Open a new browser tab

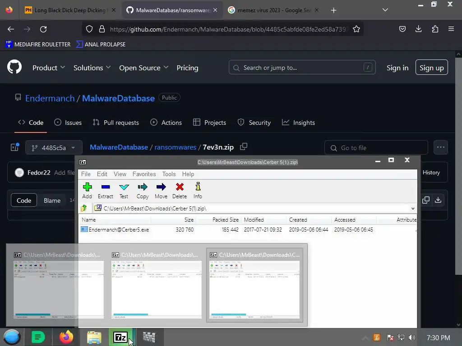pos(333,10)
